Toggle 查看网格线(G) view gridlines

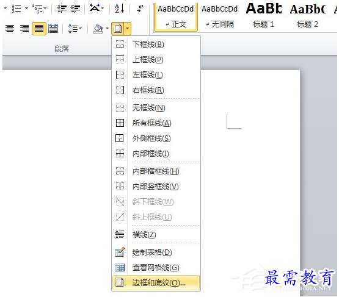tap(156, 268)
